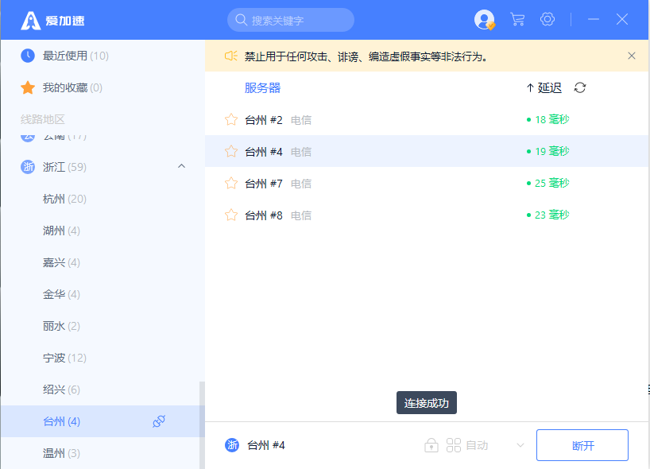
Task: Sort servers by 延迟 arrow
Action: coord(530,88)
